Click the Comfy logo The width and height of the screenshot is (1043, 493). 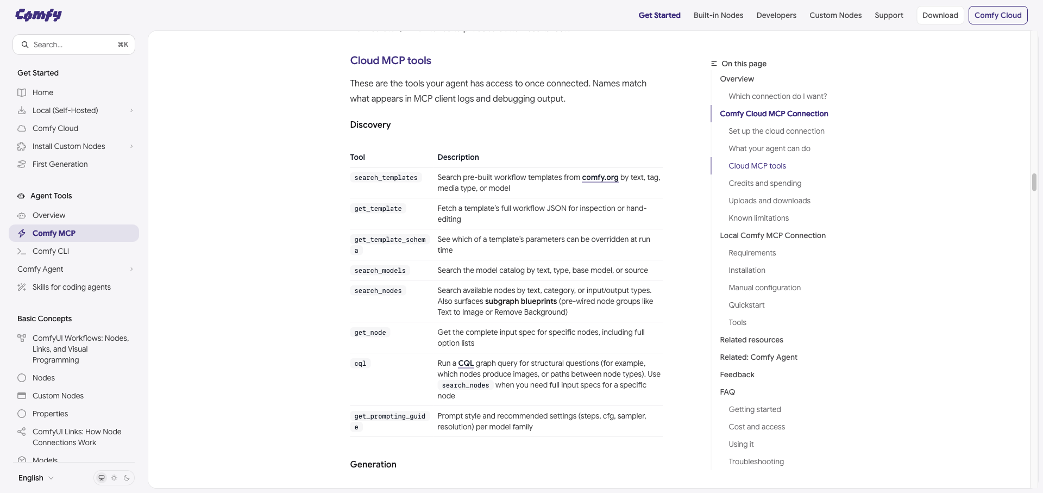[39, 15]
